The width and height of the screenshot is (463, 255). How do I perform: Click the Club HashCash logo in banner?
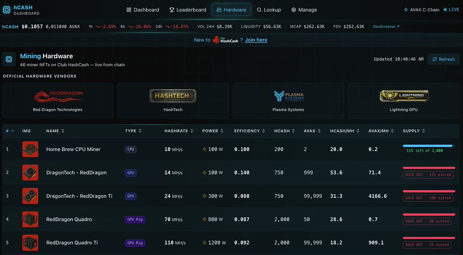(x=225, y=40)
